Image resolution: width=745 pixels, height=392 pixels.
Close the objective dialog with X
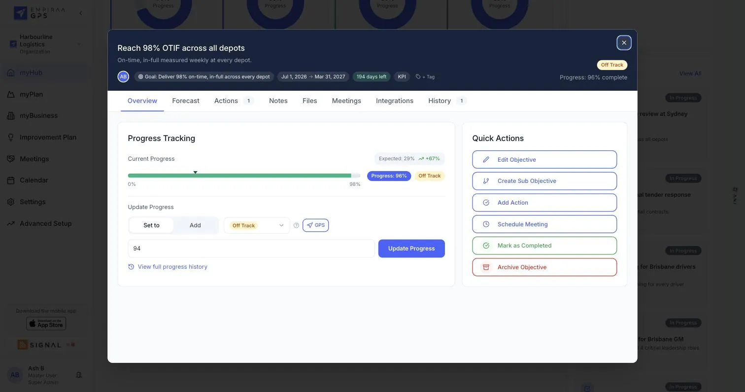click(624, 43)
